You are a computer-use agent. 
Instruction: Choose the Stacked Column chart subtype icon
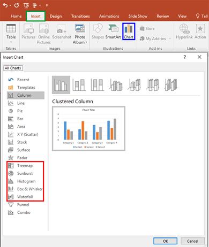click(x=79, y=85)
